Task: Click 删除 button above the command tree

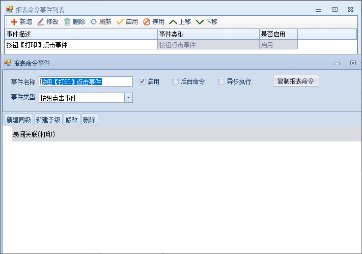Action: [x=89, y=120]
